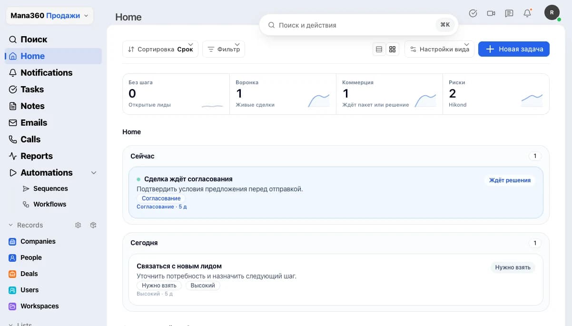Click the cube icon beside Records
Viewport: 572px width, 326px height.
93,225
